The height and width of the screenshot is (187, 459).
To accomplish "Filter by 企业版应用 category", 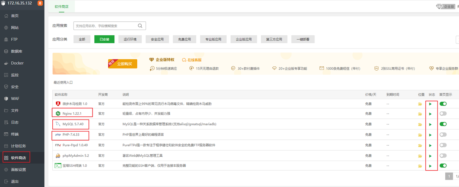I will point(244,39).
